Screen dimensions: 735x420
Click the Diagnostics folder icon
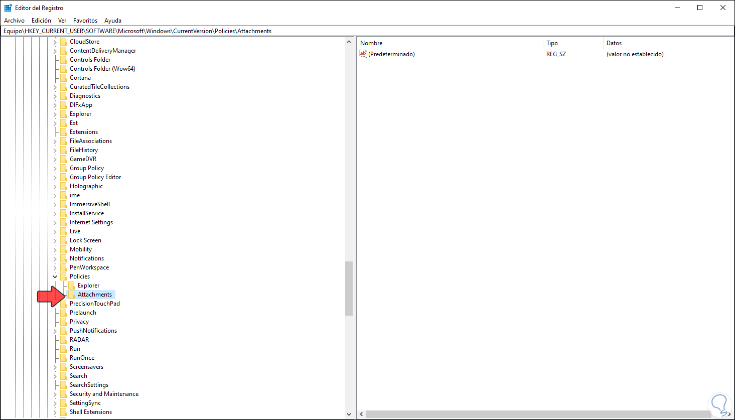pos(63,96)
